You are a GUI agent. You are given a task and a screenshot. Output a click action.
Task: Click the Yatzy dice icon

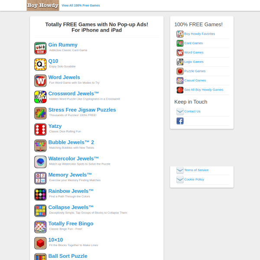click(x=40, y=129)
